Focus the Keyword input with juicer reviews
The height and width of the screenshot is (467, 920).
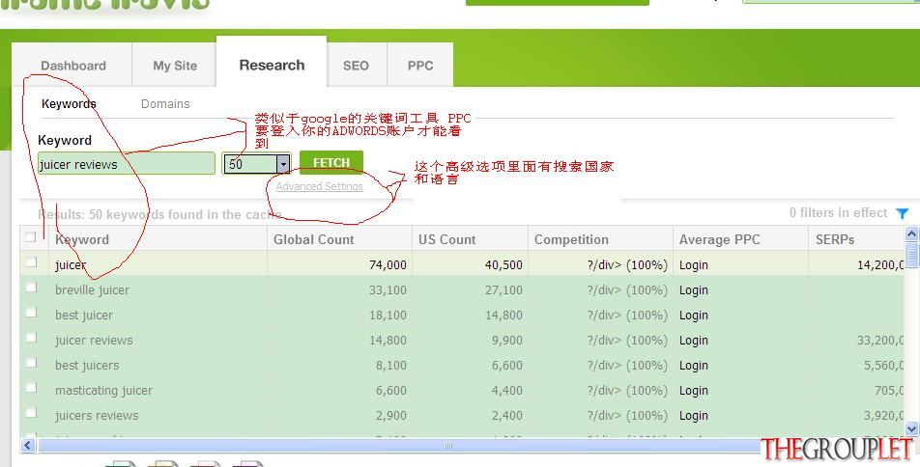[x=127, y=163]
